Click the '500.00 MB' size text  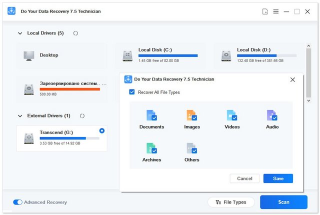click(48, 94)
